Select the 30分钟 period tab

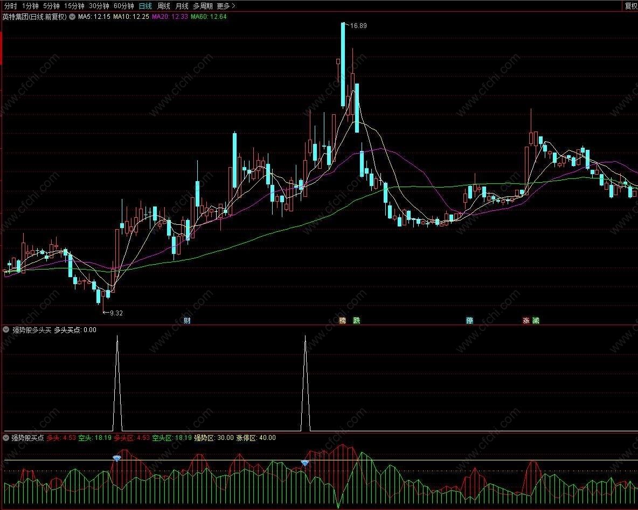99,6
